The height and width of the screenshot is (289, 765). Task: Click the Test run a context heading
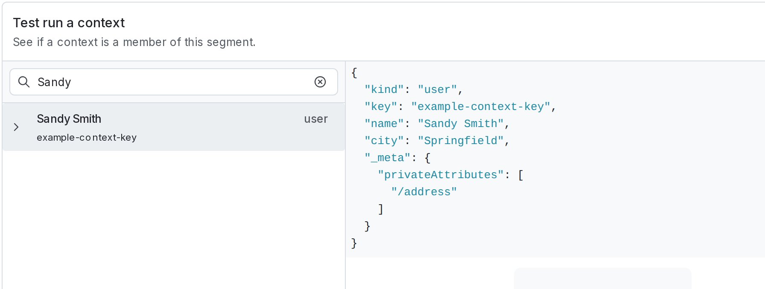[x=69, y=23]
